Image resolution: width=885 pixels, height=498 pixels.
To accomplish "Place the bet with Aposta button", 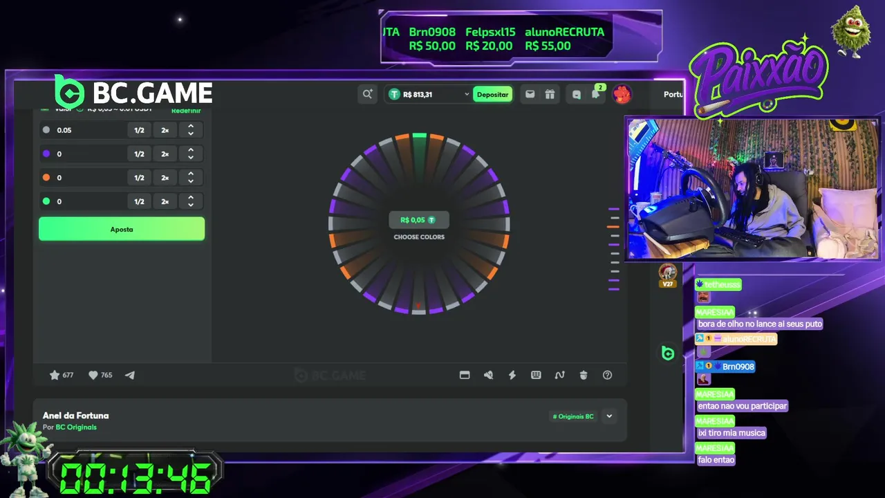I will [122, 229].
